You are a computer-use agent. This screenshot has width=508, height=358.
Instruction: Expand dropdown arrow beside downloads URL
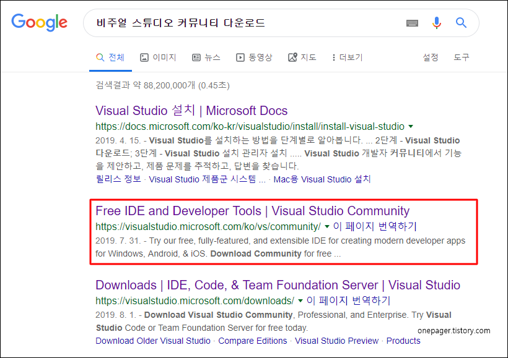300,300
